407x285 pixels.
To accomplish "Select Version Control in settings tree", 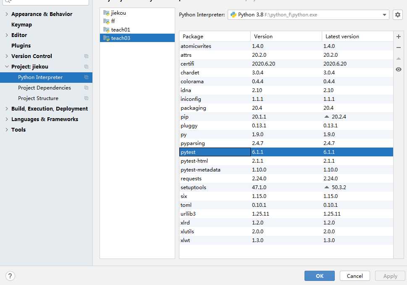I will (32, 56).
